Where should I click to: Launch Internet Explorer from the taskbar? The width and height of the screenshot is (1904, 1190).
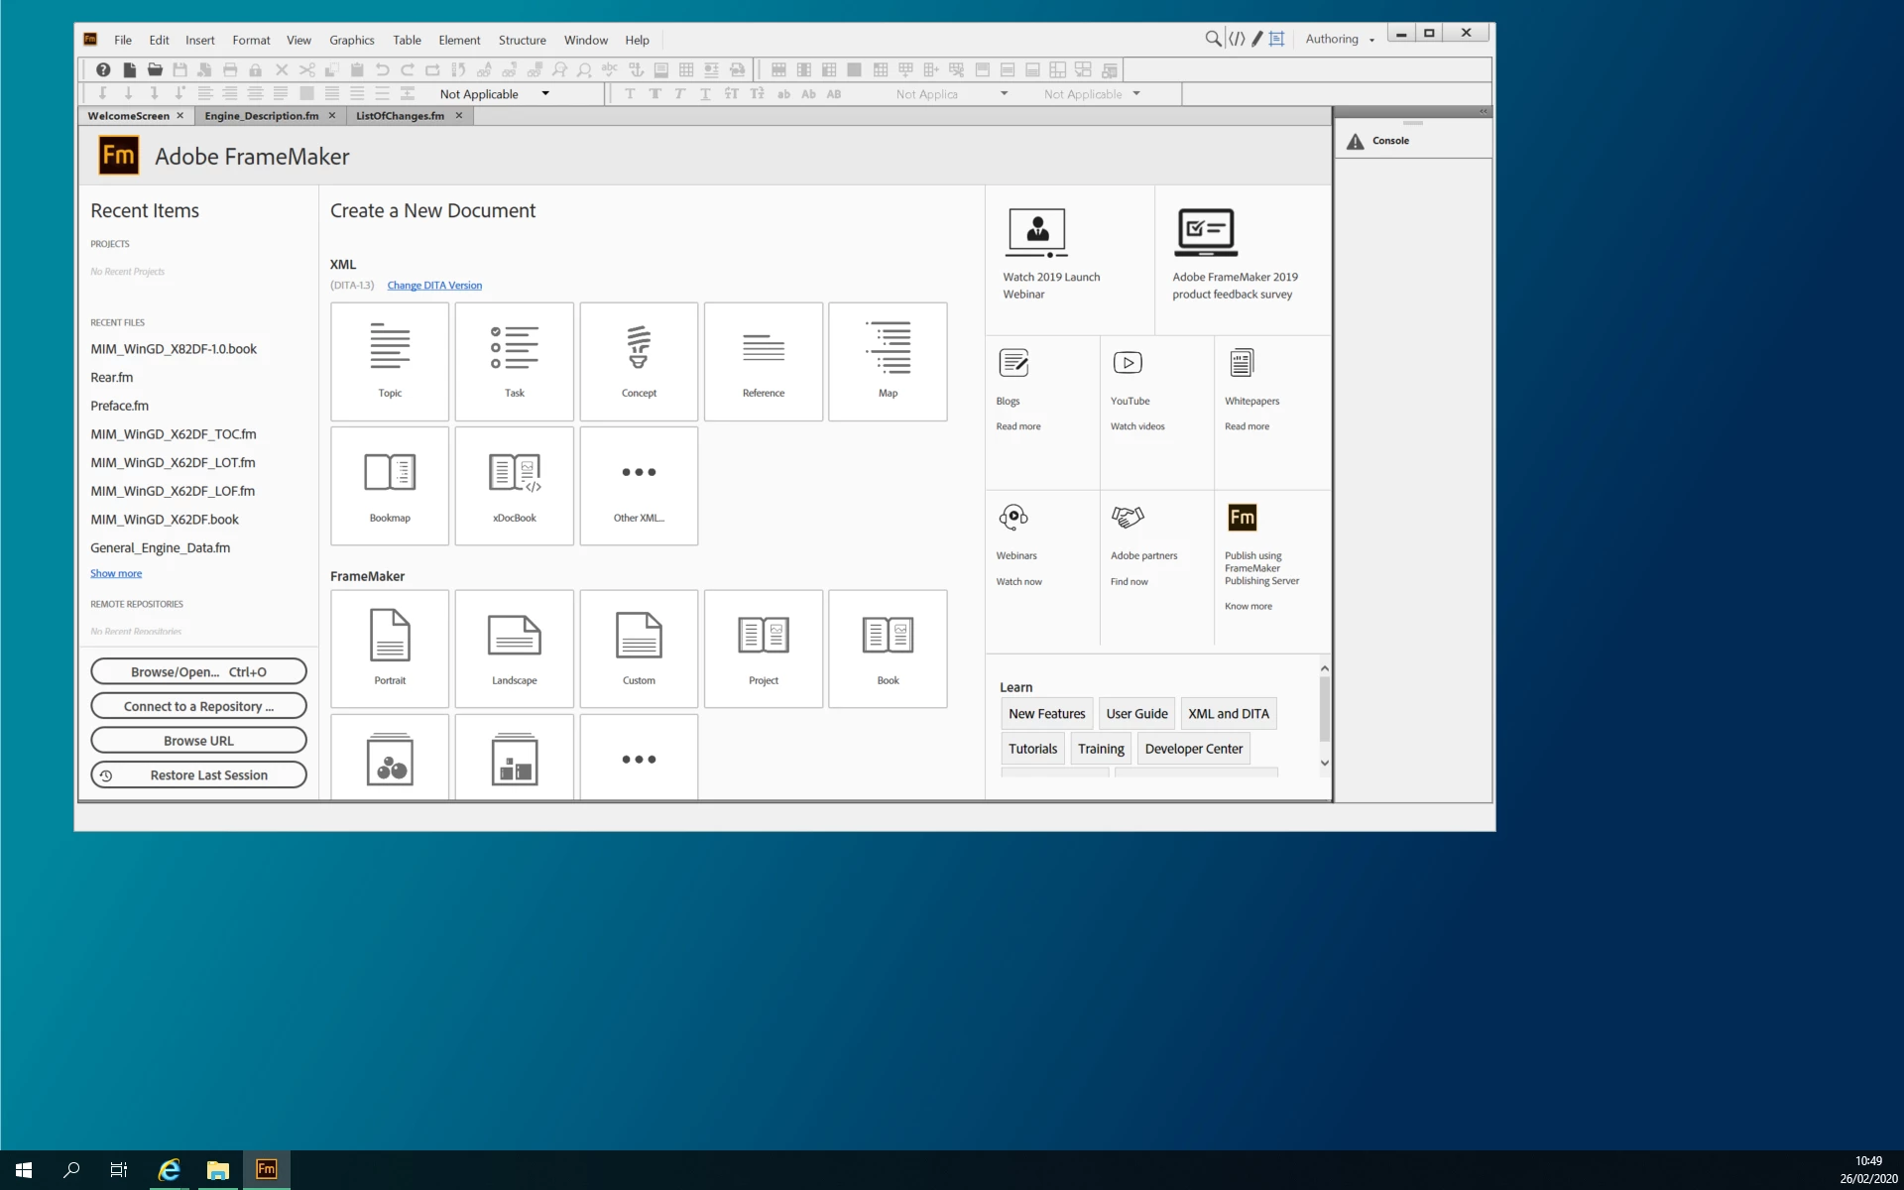pos(170,1170)
